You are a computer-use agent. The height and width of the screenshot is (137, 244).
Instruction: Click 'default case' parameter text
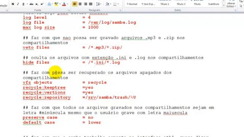pos(39,123)
